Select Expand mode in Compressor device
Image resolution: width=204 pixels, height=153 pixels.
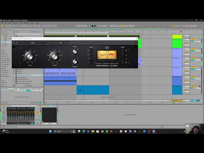[38, 115]
